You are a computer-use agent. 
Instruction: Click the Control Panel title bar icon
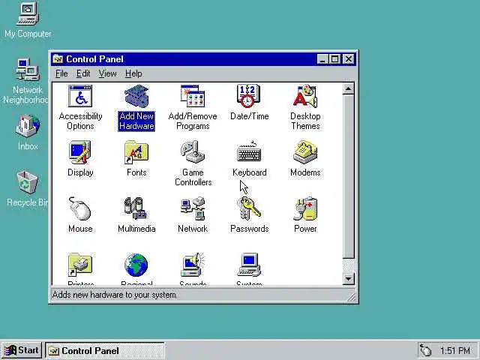click(58, 58)
